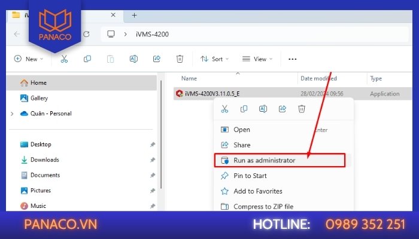The image size is (419, 239).
Task: Open the See more ellipsis in the toolbar
Action: pos(292,59)
